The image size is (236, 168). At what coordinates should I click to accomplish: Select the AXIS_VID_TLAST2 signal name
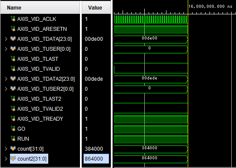[x=39, y=99]
